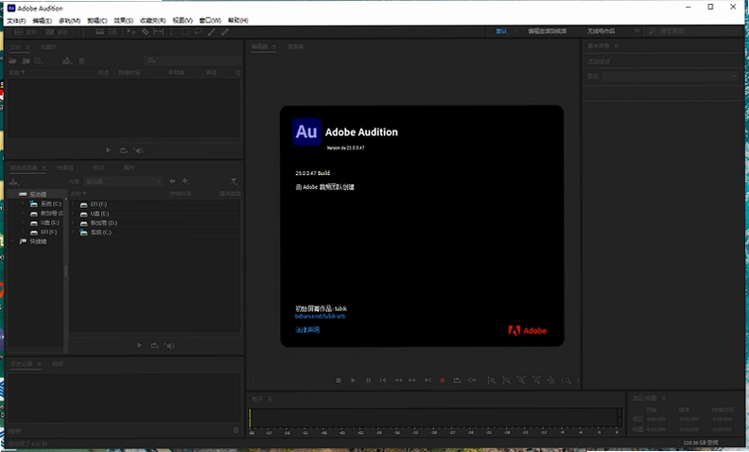Click the transport Play button

point(353,380)
